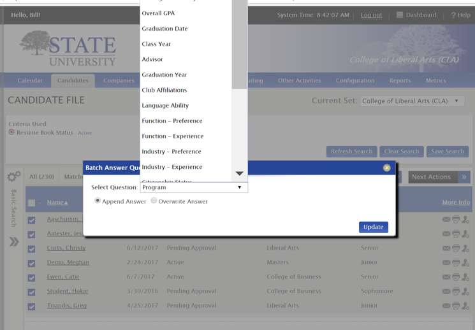Switch to the Calendar tab
This screenshot has height=330, width=475.
tap(30, 81)
